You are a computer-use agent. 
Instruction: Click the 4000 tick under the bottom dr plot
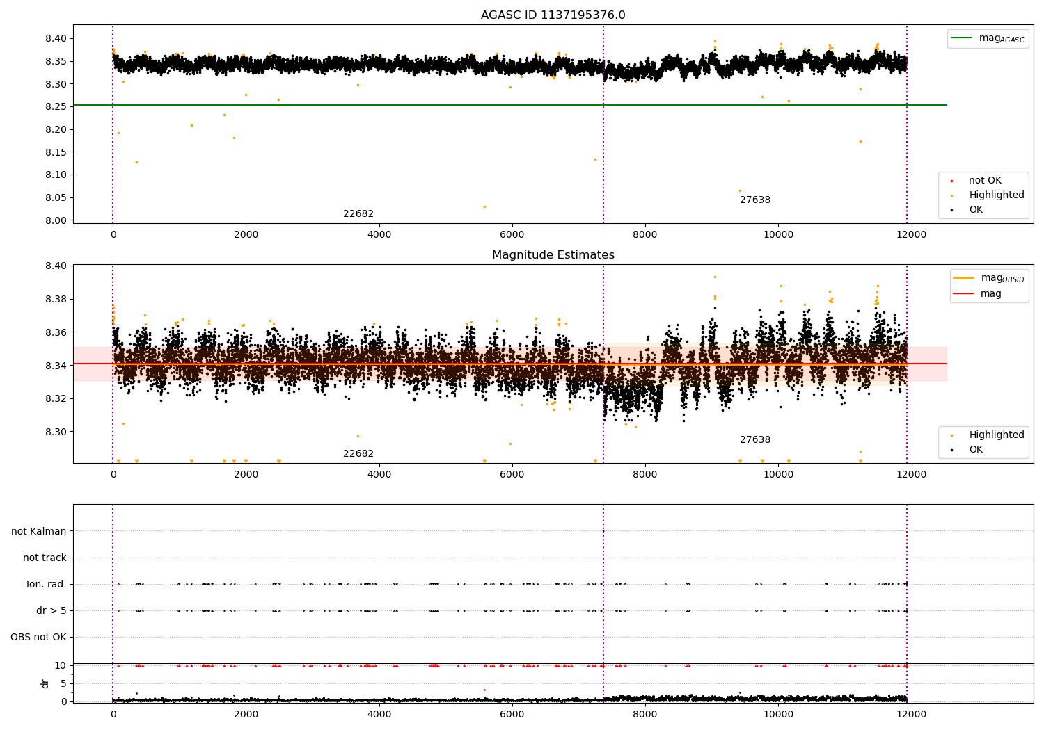click(x=379, y=714)
